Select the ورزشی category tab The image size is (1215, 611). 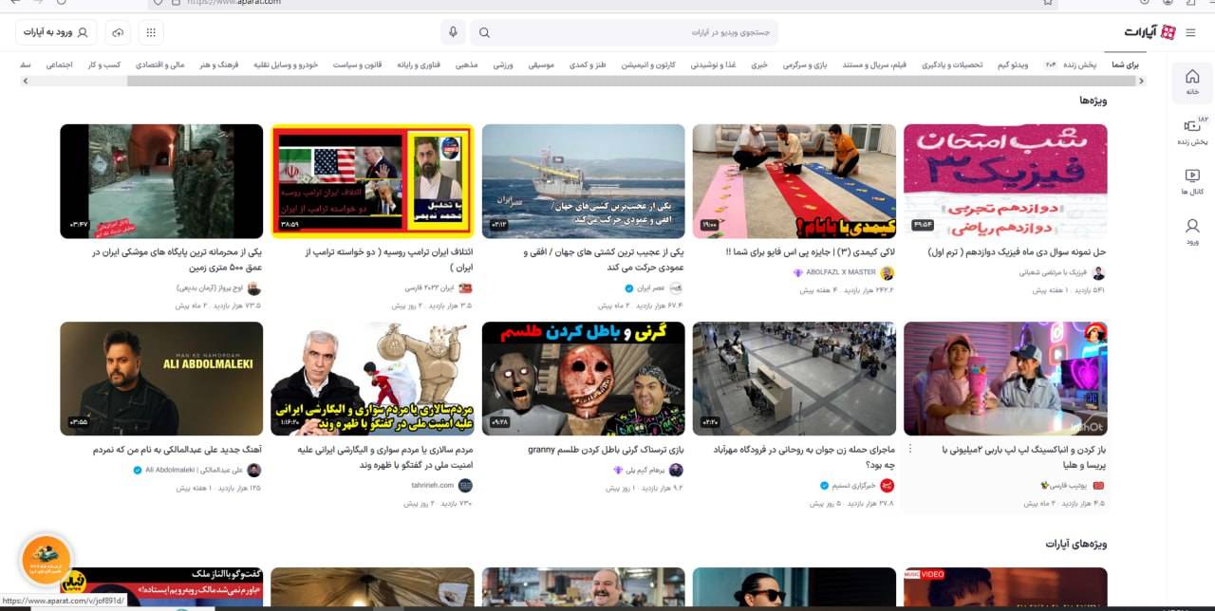pos(503,65)
